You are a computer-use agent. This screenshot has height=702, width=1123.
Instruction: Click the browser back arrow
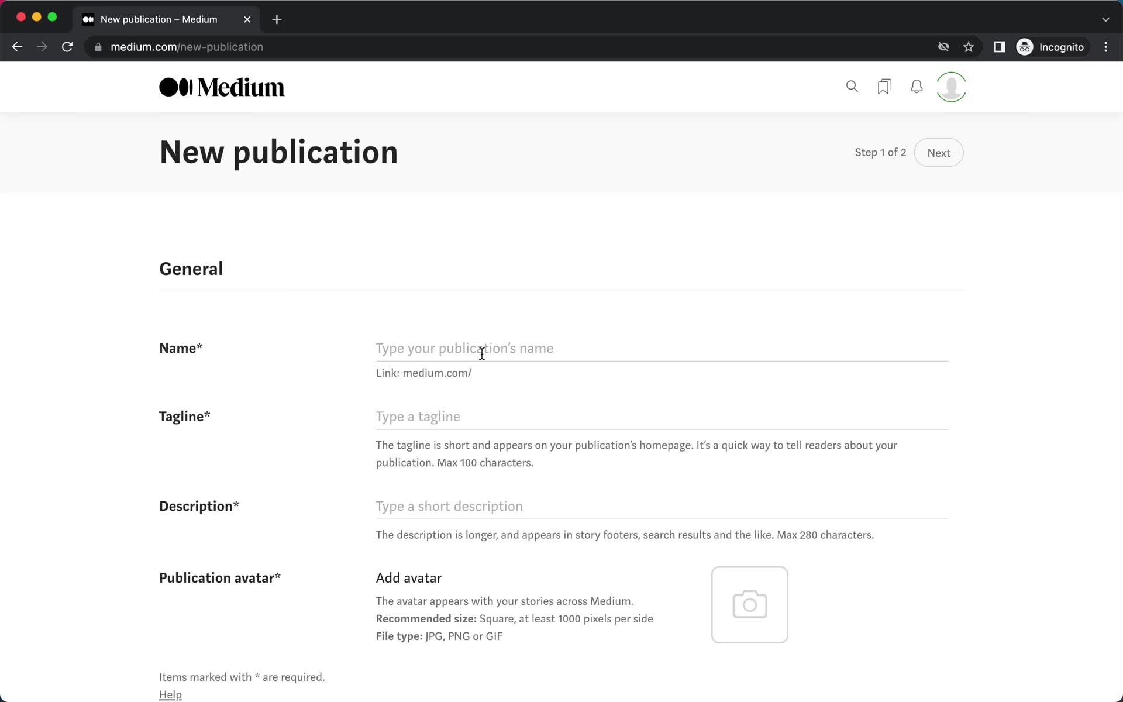pos(16,47)
